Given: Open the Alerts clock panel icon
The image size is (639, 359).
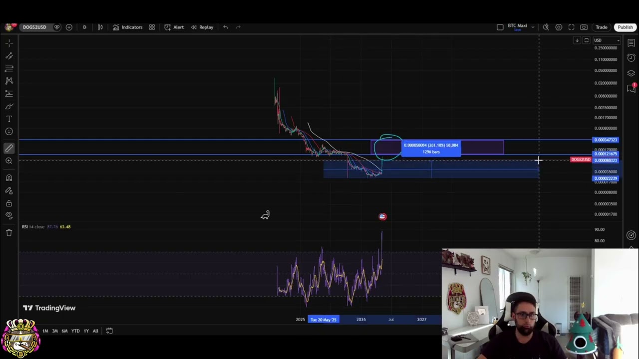Looking at the screenshot, I should tap(631, 58).
